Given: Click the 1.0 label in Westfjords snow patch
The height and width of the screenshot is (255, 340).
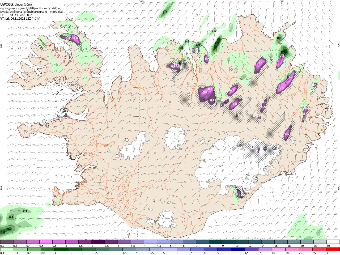Looking at the screenshot, I should pos(76,39).
